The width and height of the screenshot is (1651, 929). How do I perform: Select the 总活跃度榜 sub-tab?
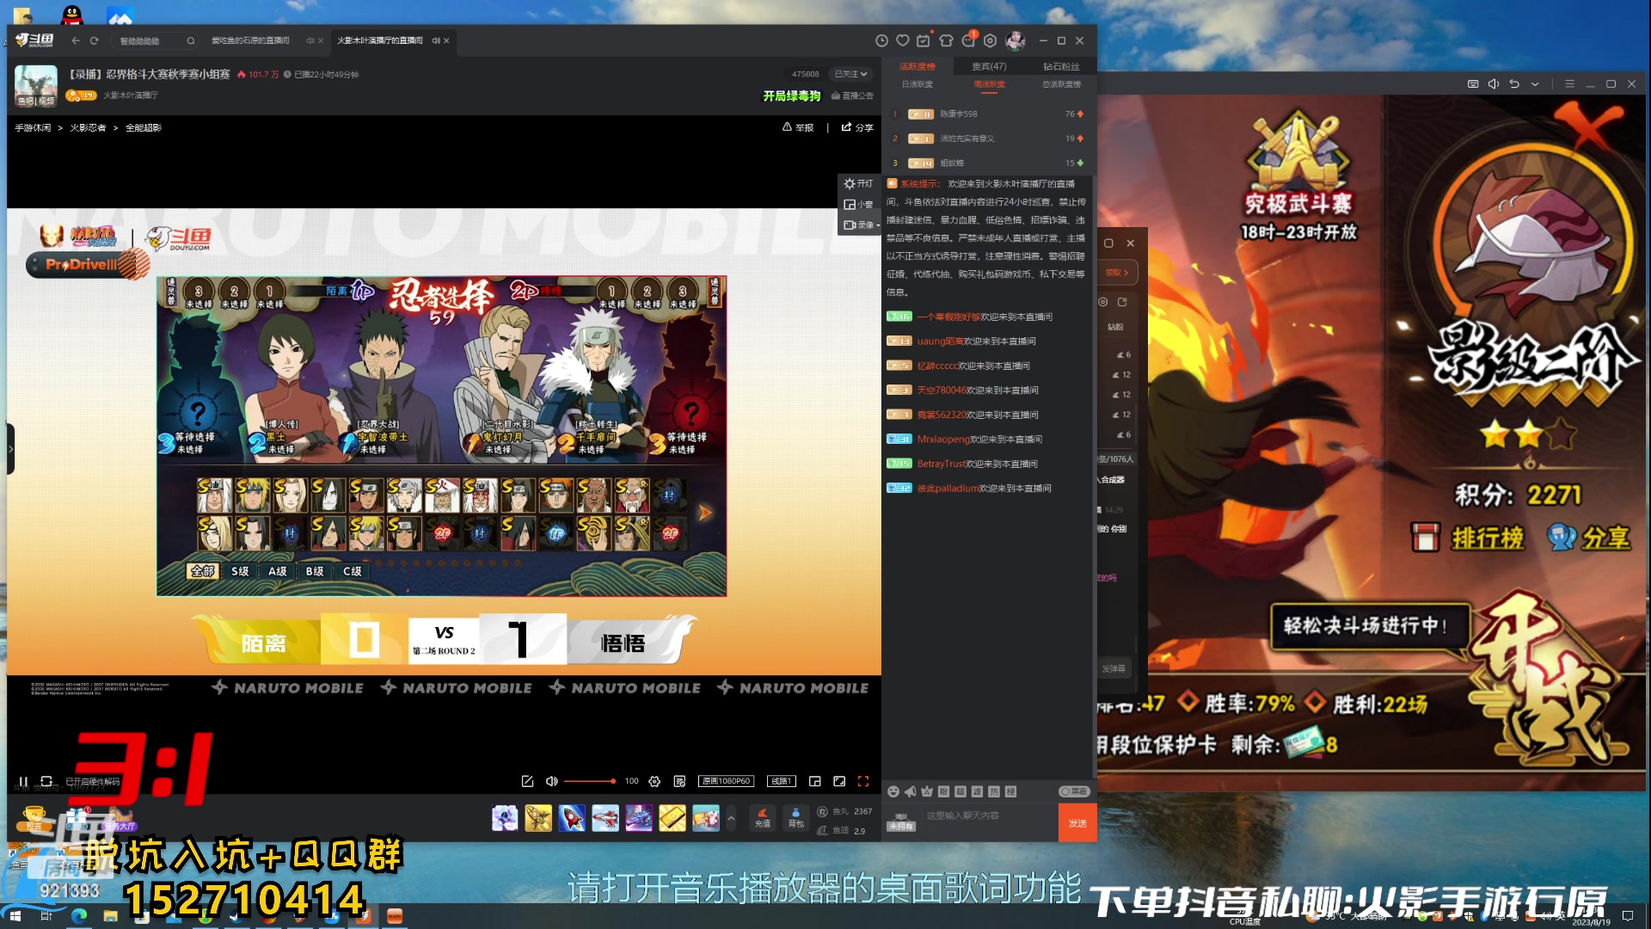click(x=1061, y=84)
